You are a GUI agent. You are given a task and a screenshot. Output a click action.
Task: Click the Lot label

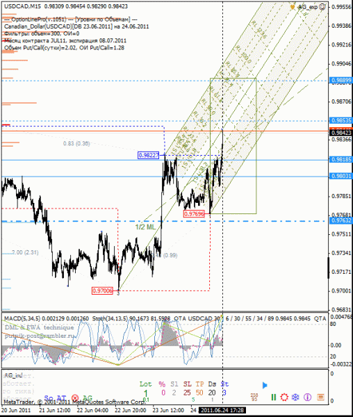click(145, 384)
